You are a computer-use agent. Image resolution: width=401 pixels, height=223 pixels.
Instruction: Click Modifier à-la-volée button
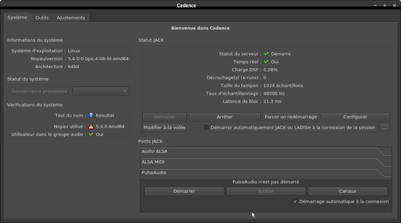pyautogui.click(x=164, y=127)
